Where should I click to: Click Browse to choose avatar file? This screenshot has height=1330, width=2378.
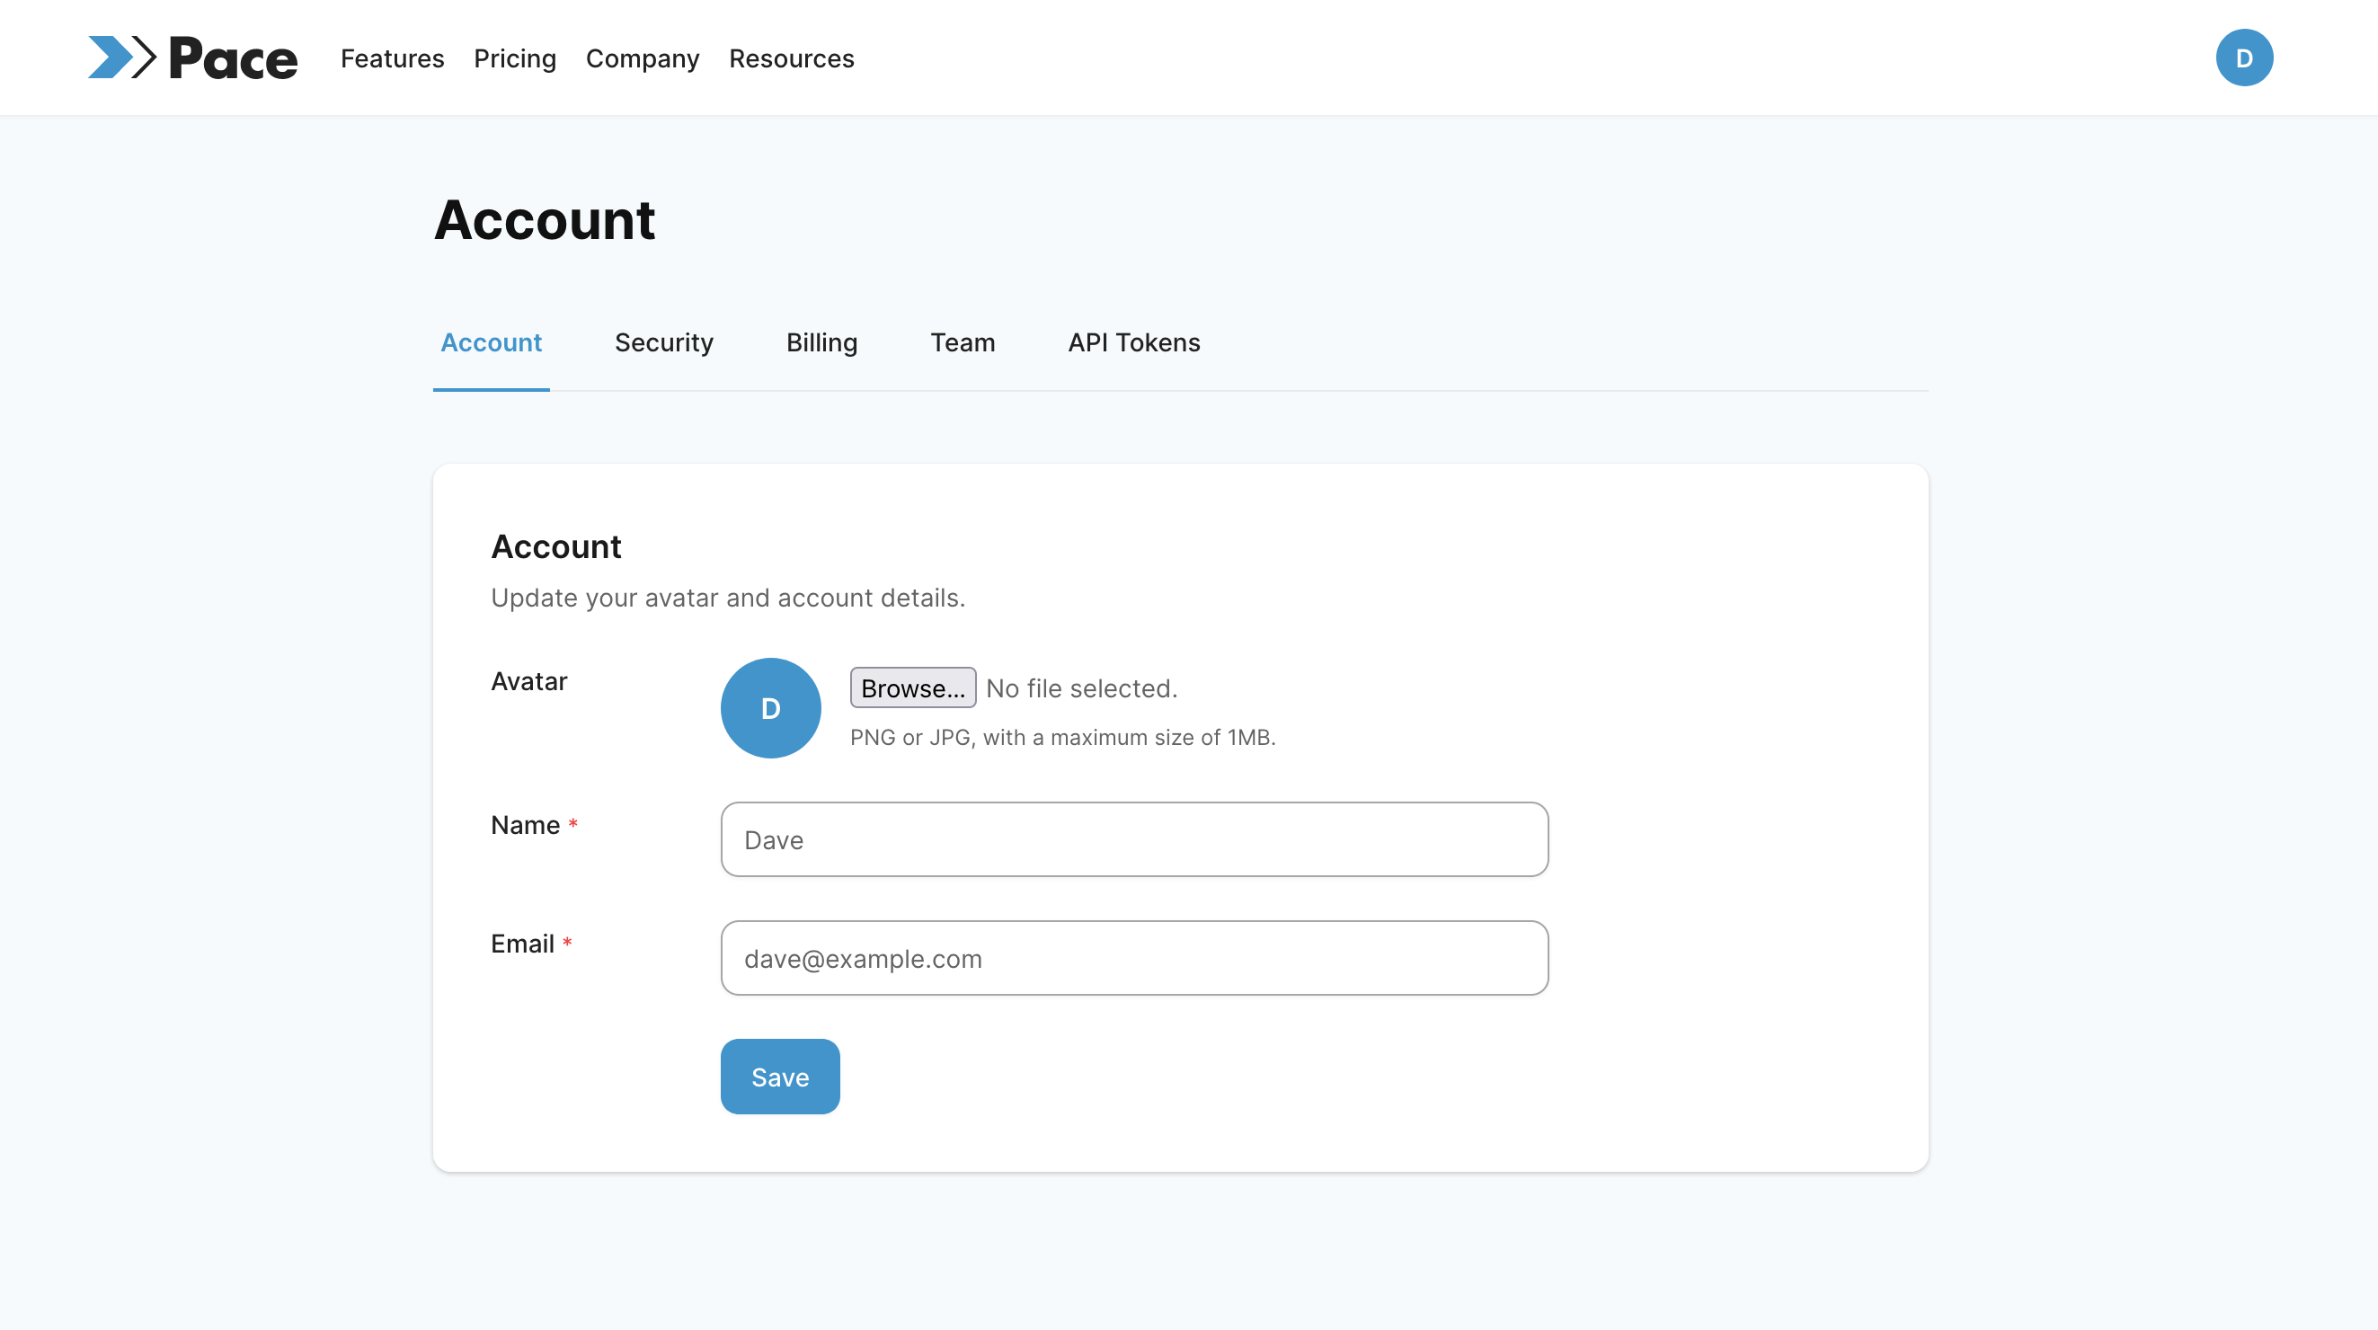[x=912, y=688]
